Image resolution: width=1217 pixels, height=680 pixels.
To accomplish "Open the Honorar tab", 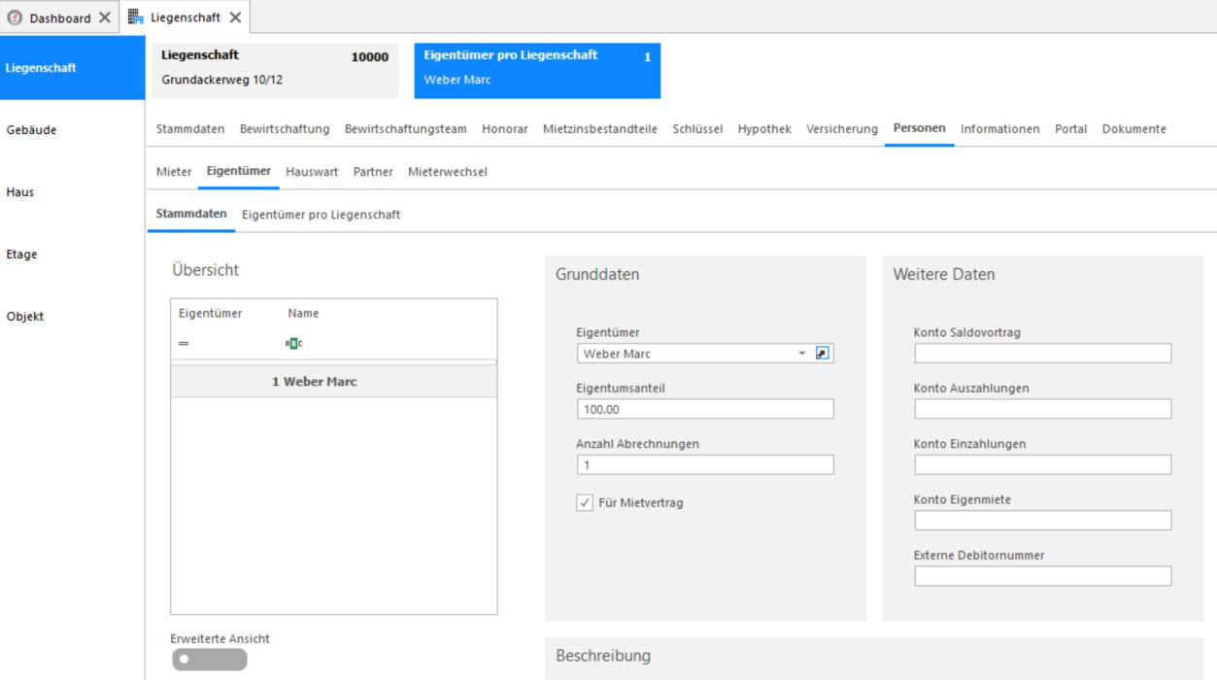I will (505, 128).
